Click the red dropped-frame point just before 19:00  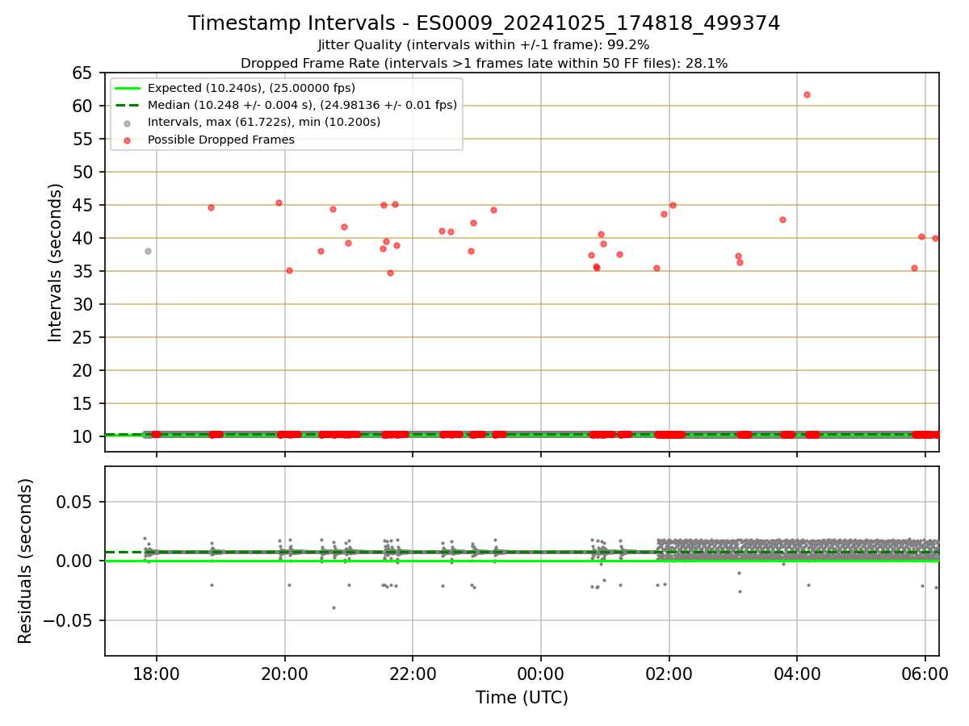(211, 207)
